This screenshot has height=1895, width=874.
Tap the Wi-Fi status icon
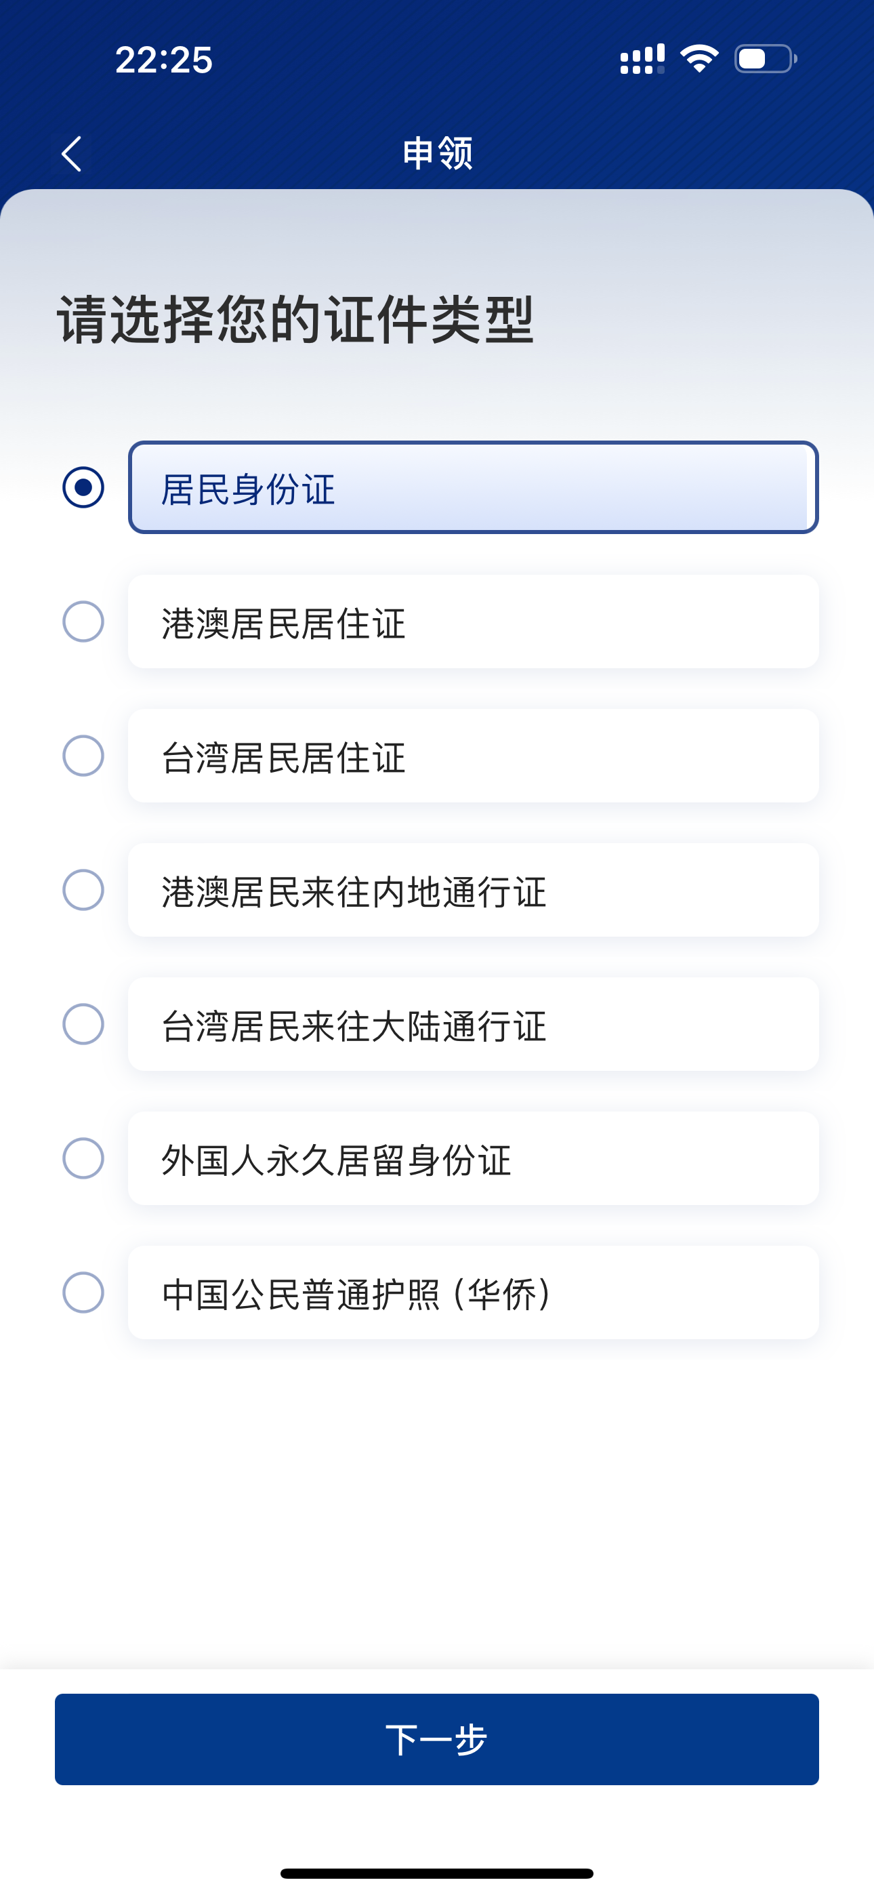tap(699, 59)
